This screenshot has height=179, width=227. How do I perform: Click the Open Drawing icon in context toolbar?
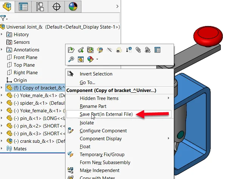[x=90, y=50]
